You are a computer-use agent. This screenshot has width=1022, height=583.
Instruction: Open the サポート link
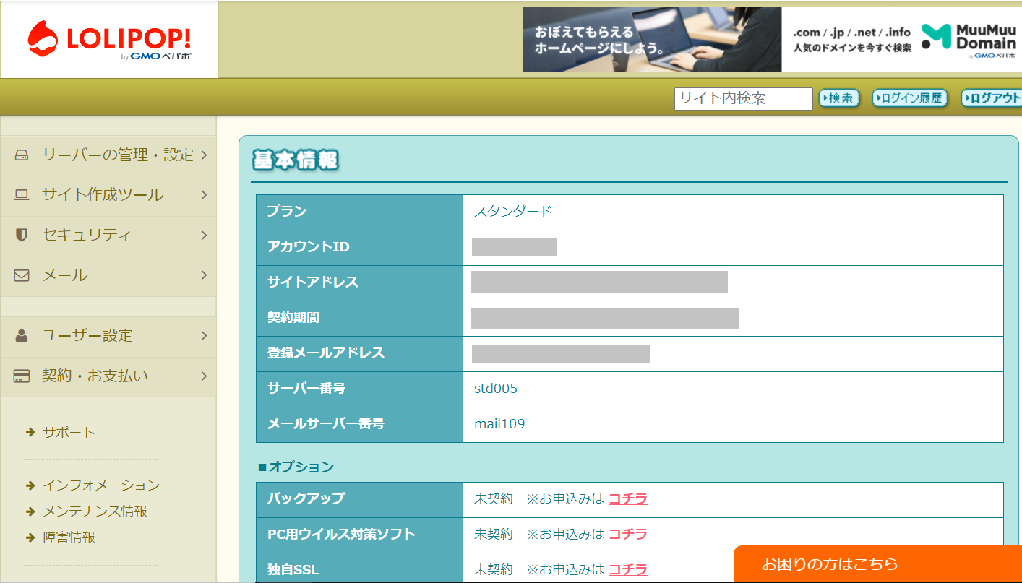(69, 432)
